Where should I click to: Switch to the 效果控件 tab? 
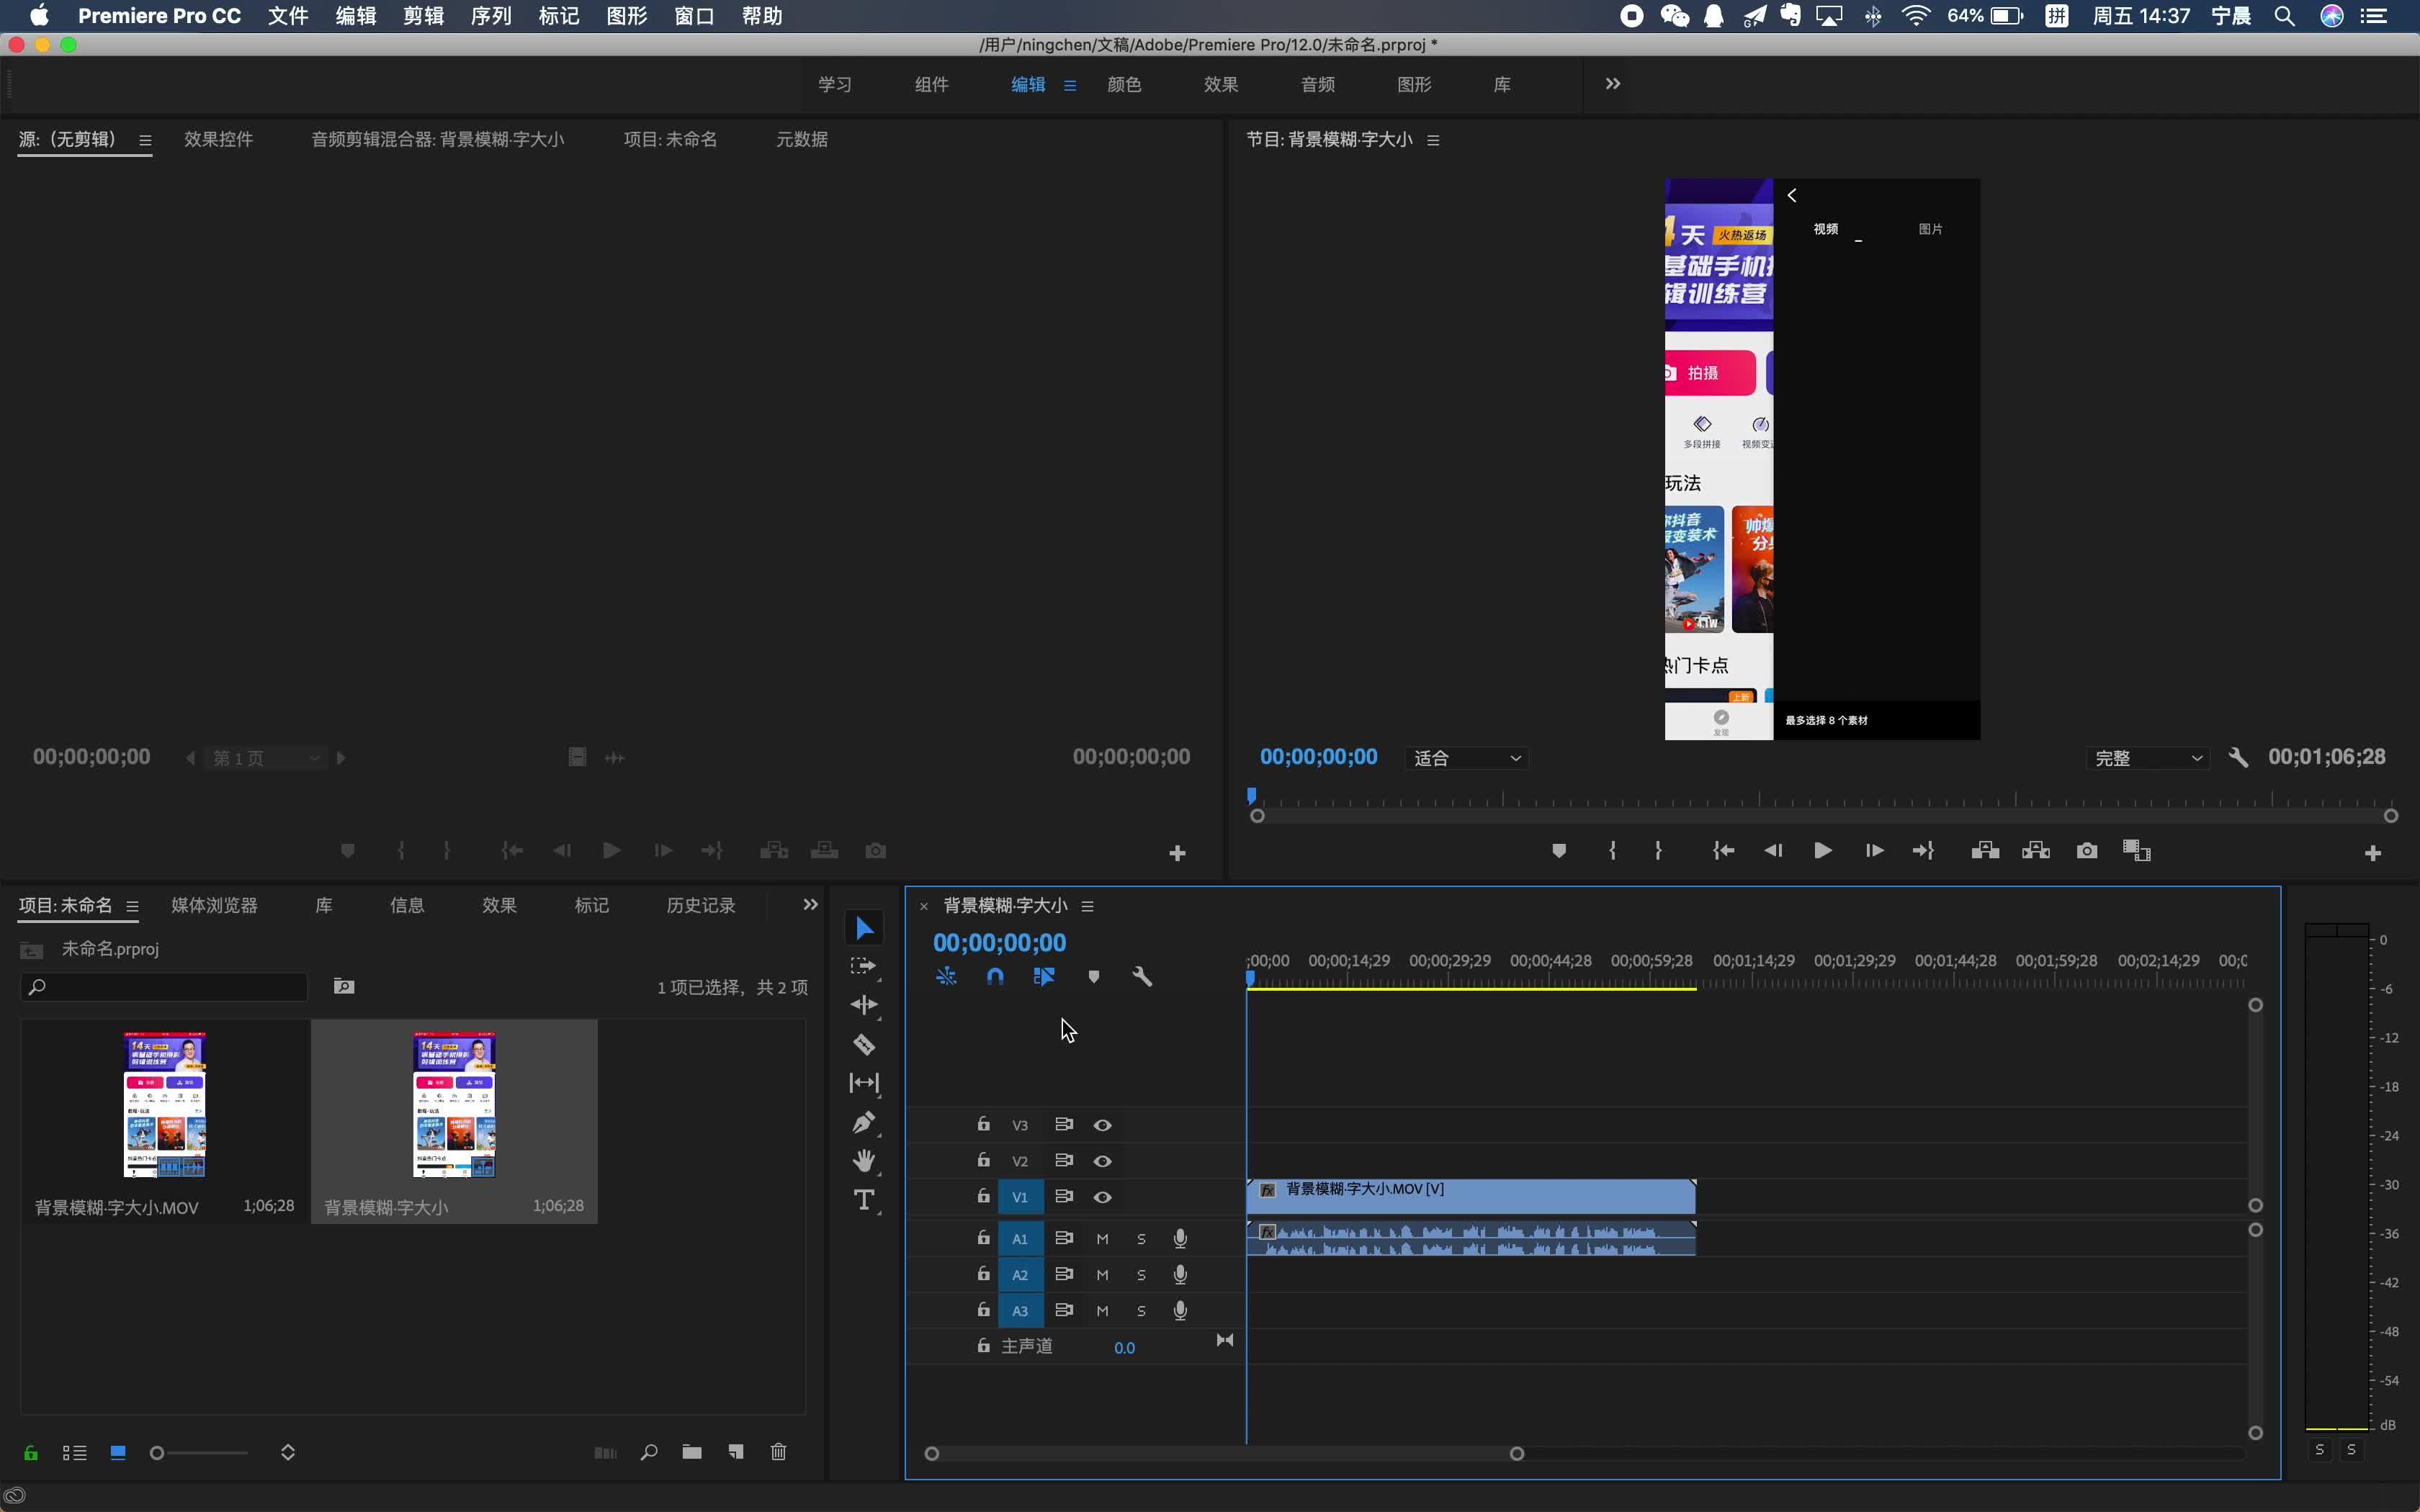[x=218, y=139]
